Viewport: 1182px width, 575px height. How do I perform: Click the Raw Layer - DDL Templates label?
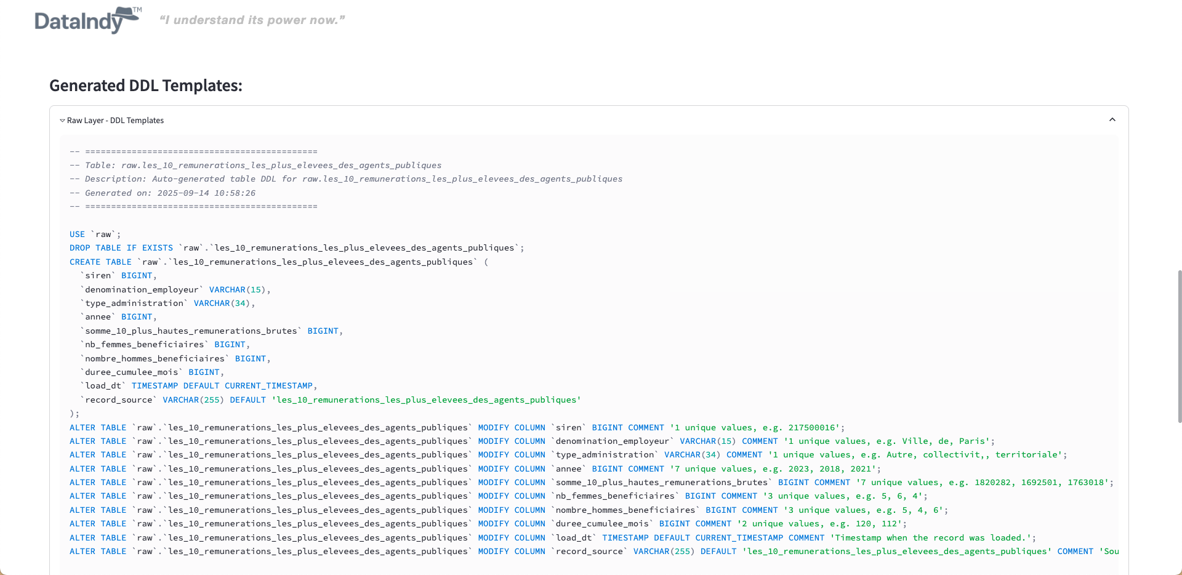(x=115, y=120)
